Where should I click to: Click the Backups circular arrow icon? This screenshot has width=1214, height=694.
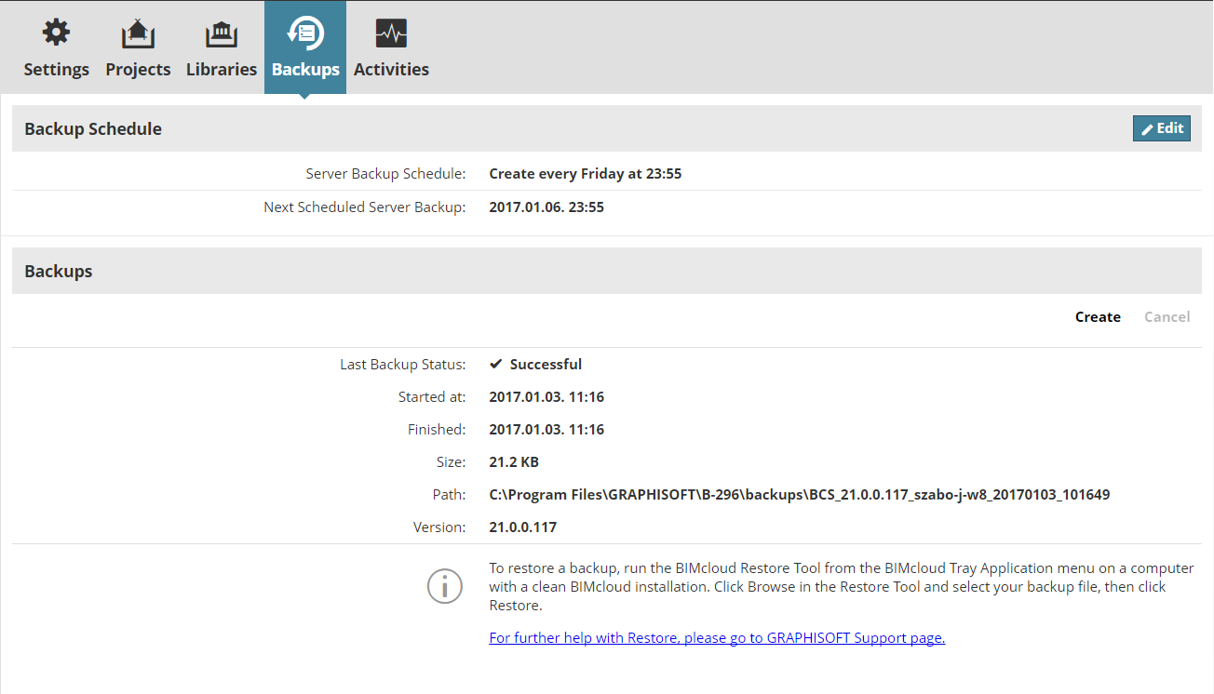click(x=305, y=33)
